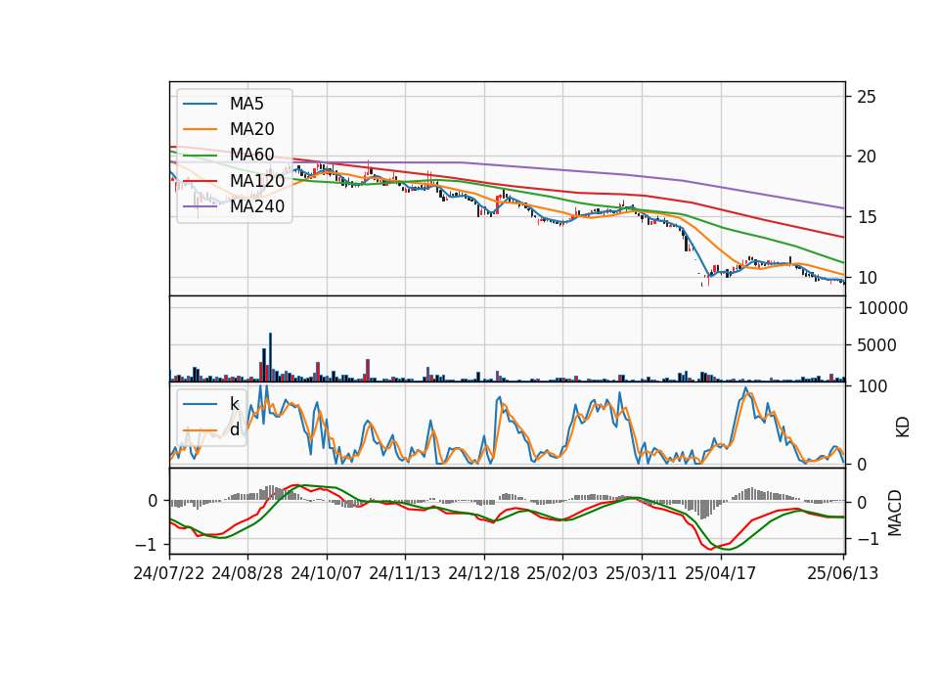939x675 pixels.
Task: Click the KD axis value 100
Action: coord(872,387)
